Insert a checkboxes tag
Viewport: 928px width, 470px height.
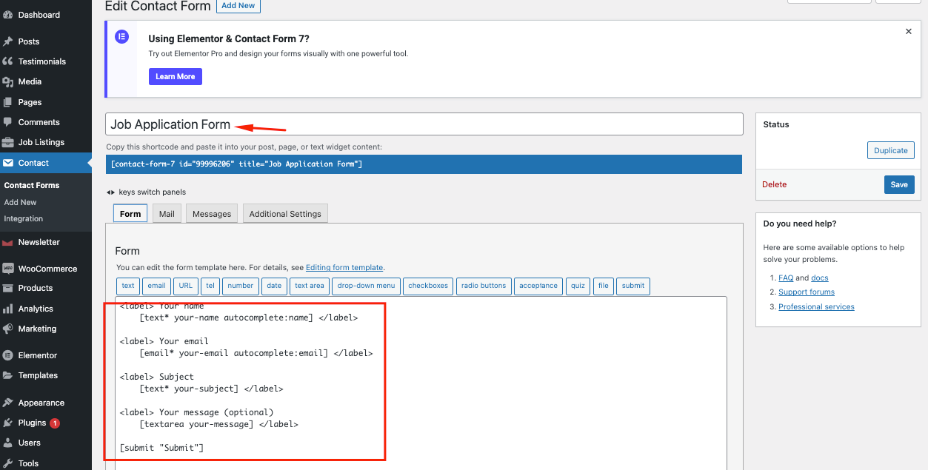pyautogui.click(x=427, y=286)
